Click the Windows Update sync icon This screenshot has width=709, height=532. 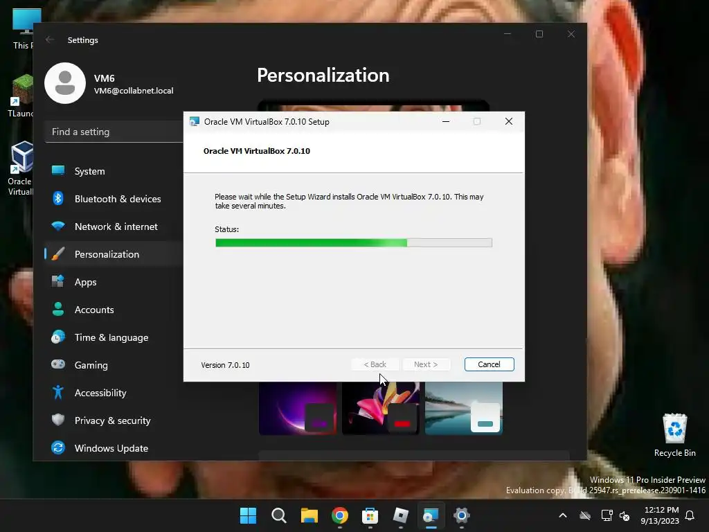point(58,447)
